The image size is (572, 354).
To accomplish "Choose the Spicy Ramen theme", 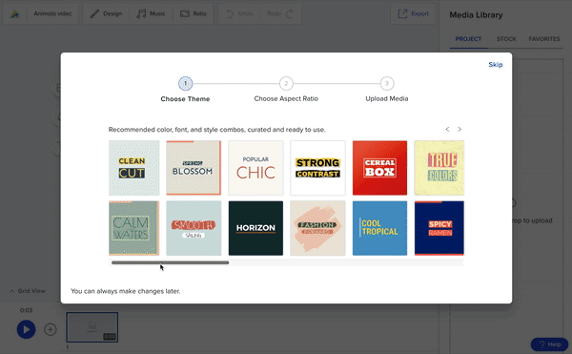I will pos(439,228).
